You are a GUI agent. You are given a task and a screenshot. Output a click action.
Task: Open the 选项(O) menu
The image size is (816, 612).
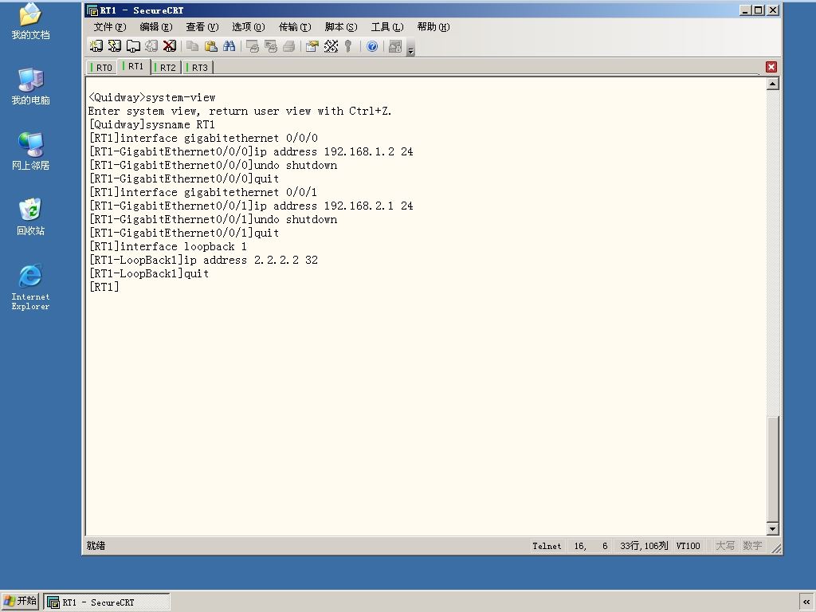(x=249, y=26)
